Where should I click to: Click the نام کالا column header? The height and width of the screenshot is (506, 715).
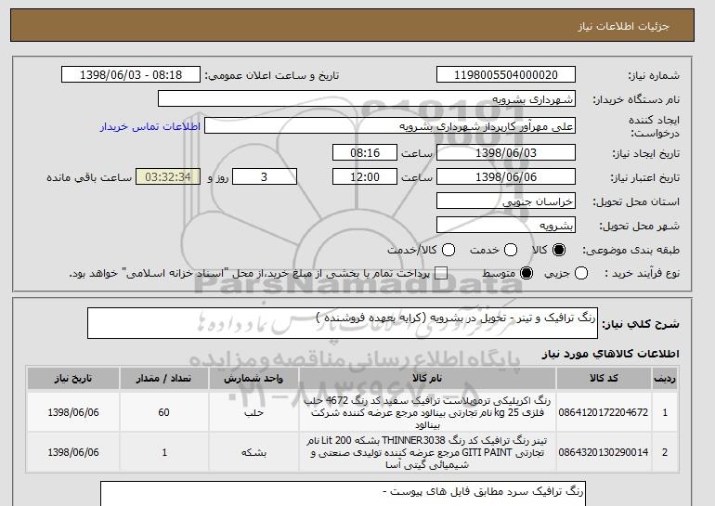pyautogui.click(x=427, y=379)
